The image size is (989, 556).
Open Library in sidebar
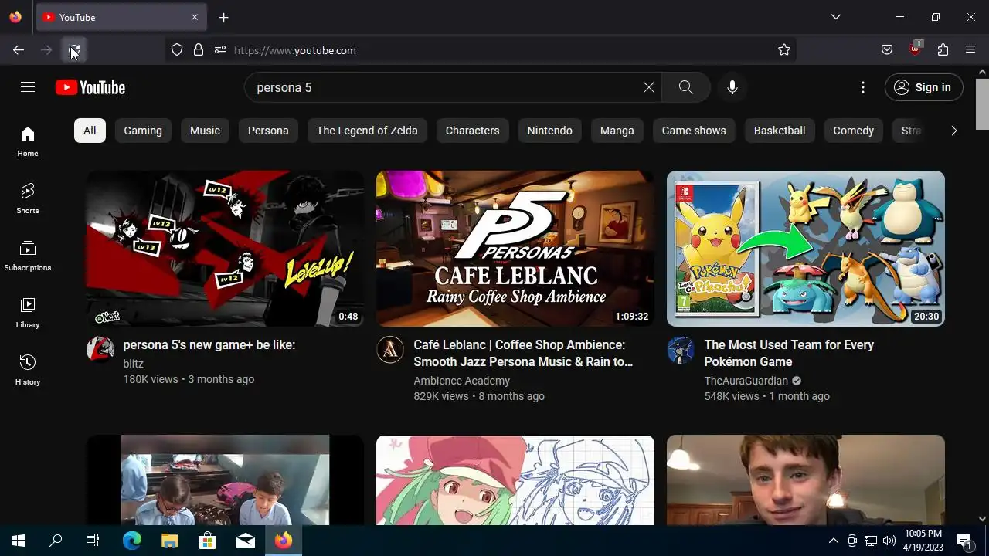click(x=28, y=313)
